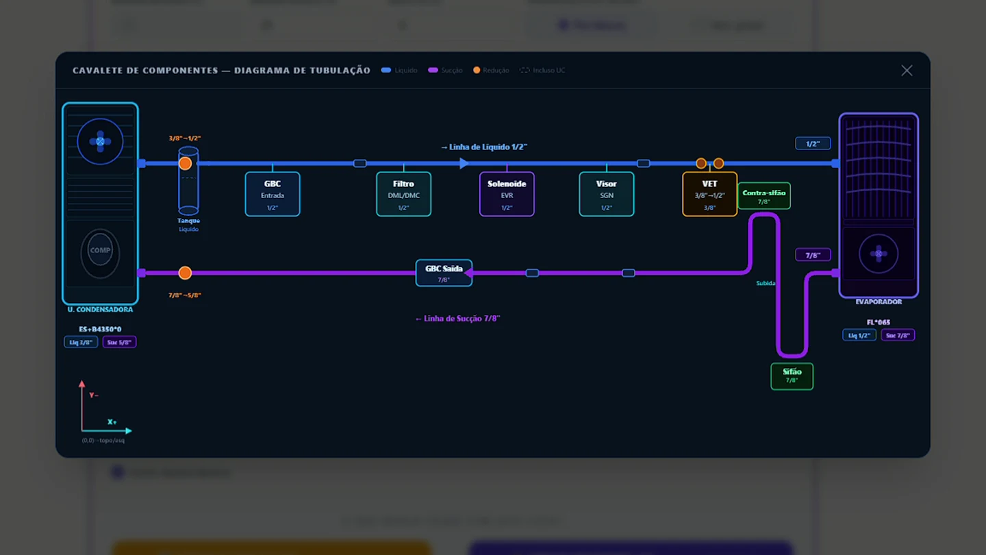The width and height of the screenshot is (986, 555).
Task: Click the "EVAPORADOR" label
Action: [x=878, y=302]
